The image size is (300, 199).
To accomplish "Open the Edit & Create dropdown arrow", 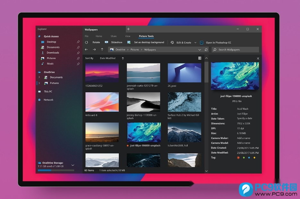I will click(195, 43).
